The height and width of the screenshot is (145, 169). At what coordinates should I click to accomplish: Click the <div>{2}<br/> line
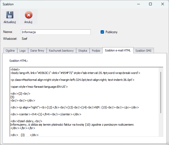click(x=20, y=94)
